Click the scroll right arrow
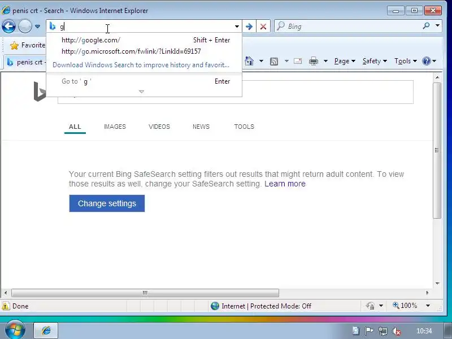Image resolution: width=452 pixels, height=339 pixels. point(427,293)
